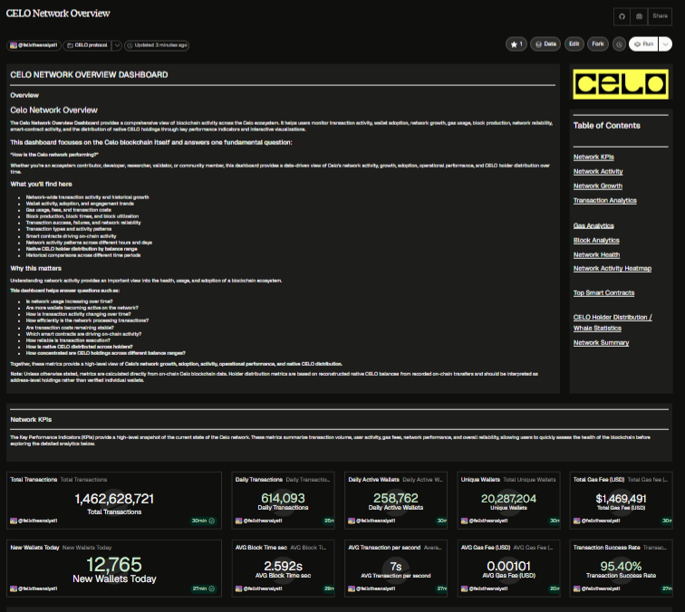Click the New Wallets Today card title

[x=34, y=548]
